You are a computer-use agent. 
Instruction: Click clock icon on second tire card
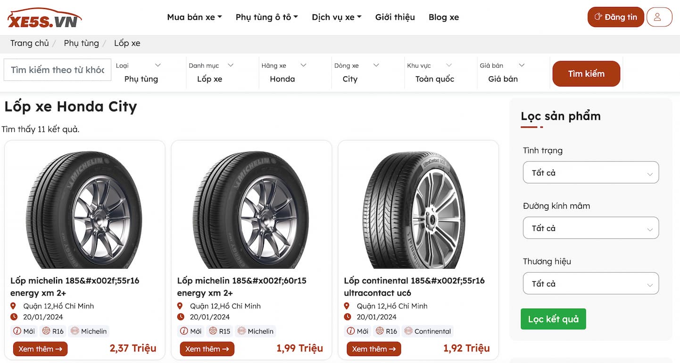[x=181, y=317]
